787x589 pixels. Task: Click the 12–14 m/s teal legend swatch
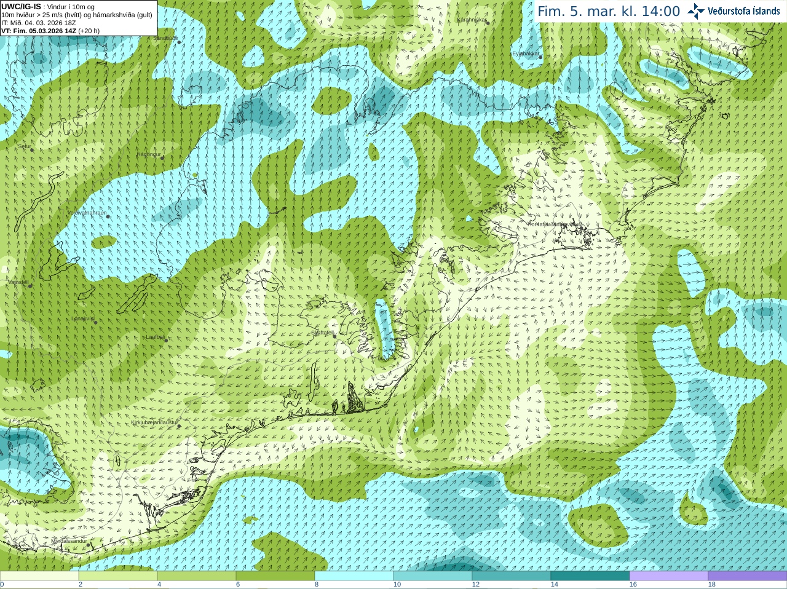(512, 576)
